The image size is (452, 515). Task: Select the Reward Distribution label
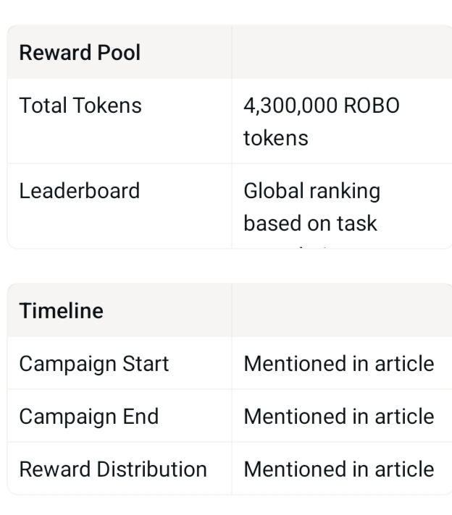tap(112, 469)
